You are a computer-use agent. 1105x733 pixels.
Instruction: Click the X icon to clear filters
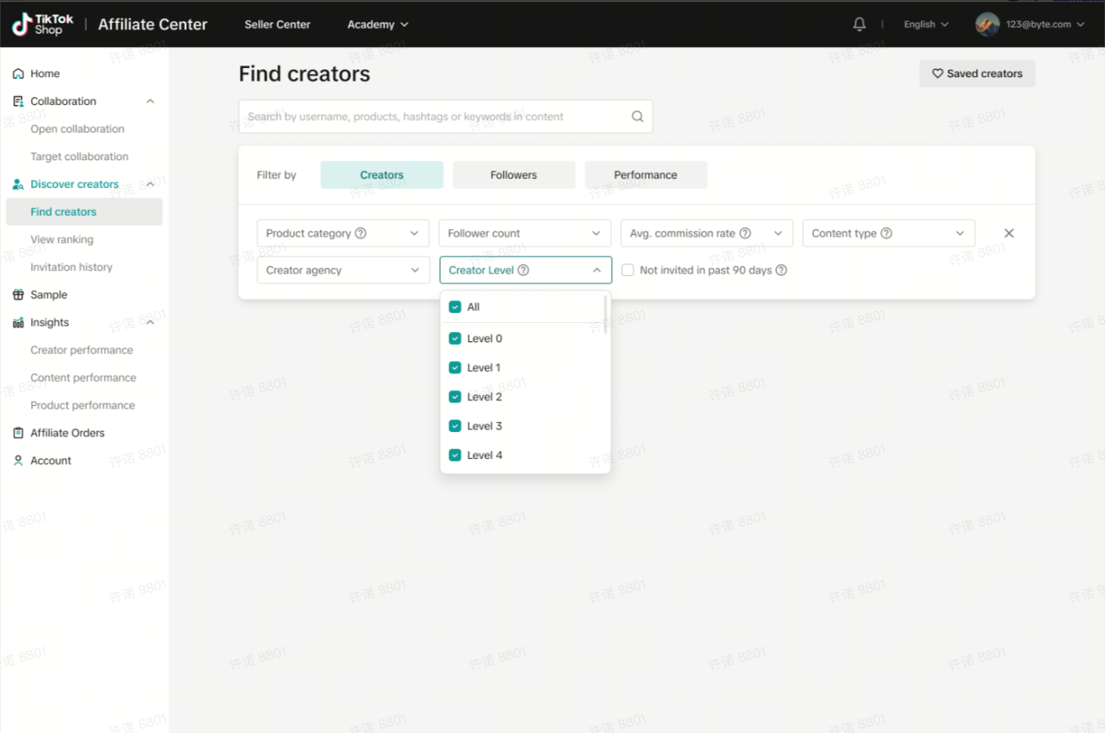pos(1009,233)
